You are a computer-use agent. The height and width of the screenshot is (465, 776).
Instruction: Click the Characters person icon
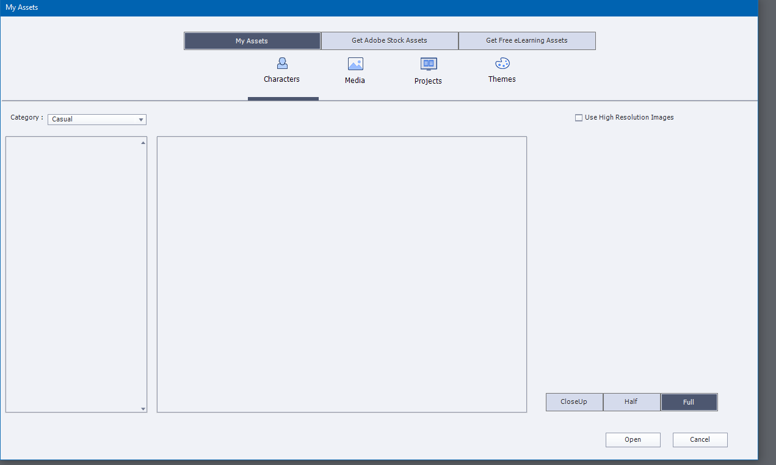(x=282, y=63)
